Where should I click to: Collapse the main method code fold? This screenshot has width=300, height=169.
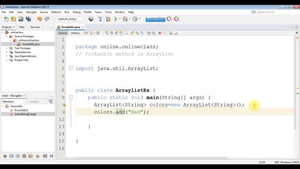click(71, 97)
